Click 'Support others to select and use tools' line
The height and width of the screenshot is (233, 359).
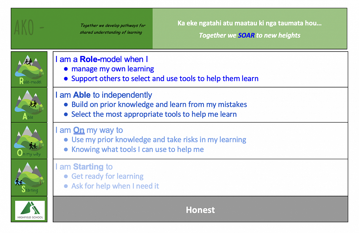(x=165, y=79)
